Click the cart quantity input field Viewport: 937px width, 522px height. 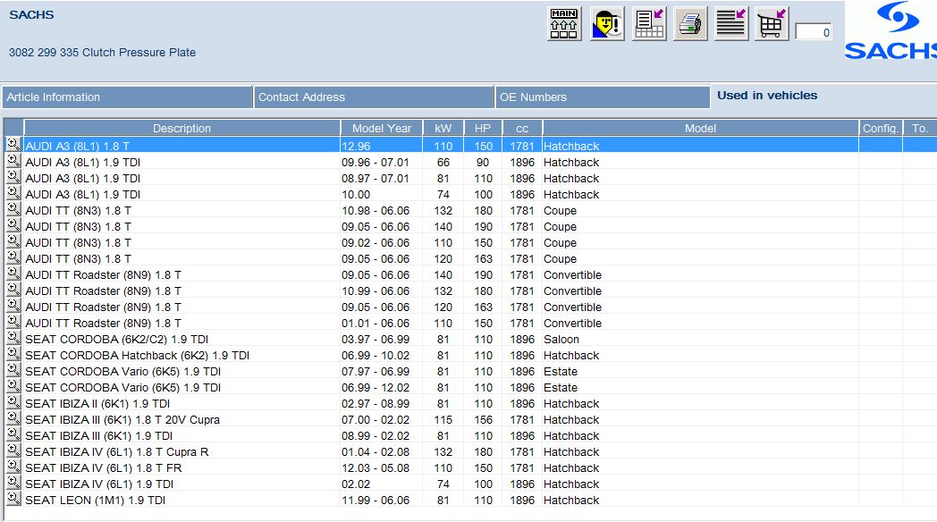[x=813, y=32]
